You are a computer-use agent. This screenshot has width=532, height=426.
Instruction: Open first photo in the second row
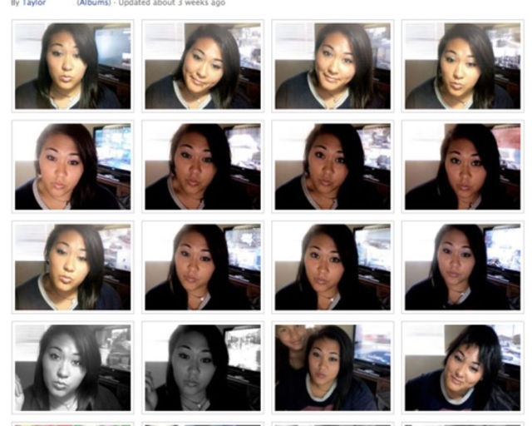tap(72, 166)
